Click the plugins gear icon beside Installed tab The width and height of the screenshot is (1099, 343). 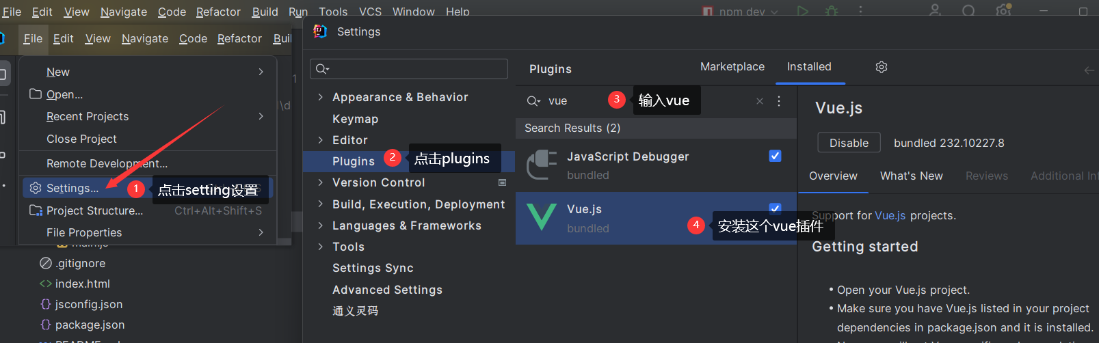[882, 67]
